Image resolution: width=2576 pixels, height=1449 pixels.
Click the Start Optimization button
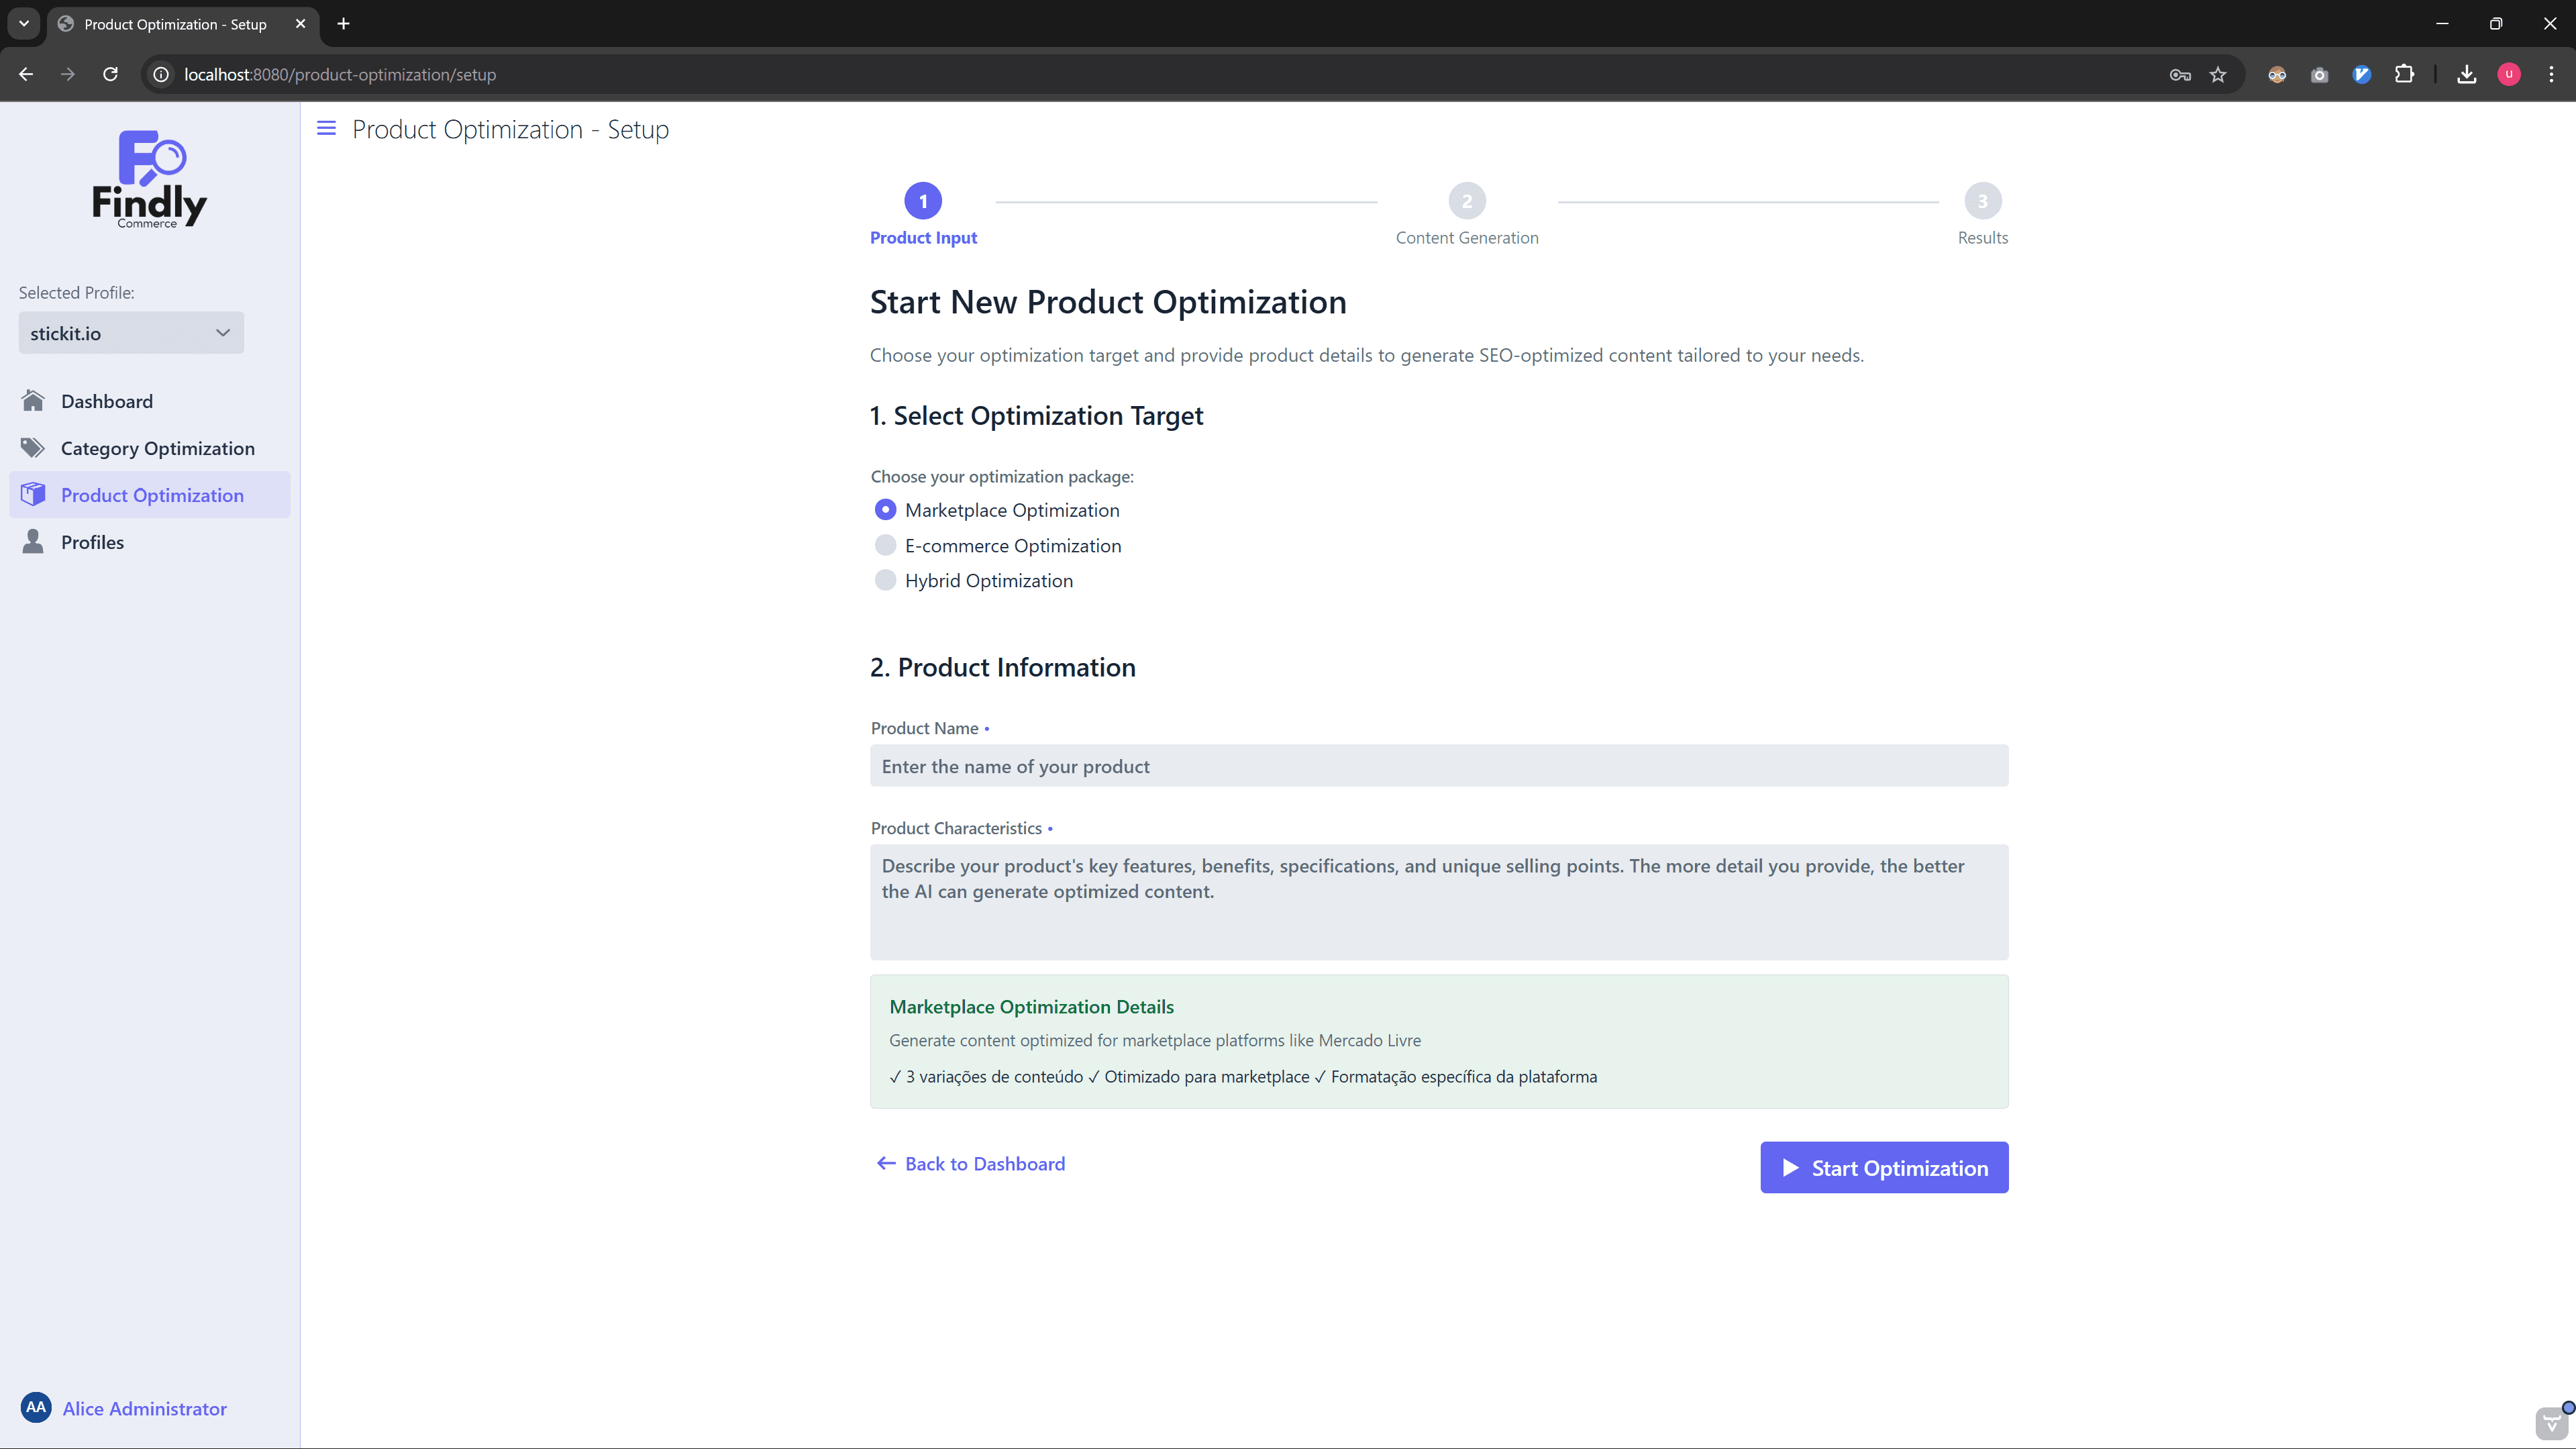tap(1884, 1167)
